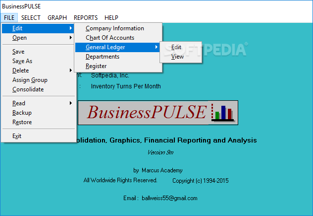The height and width of the screenshot is (216, 313).
Task: Expand the Open submenu entry
Action: click(38, 38)
